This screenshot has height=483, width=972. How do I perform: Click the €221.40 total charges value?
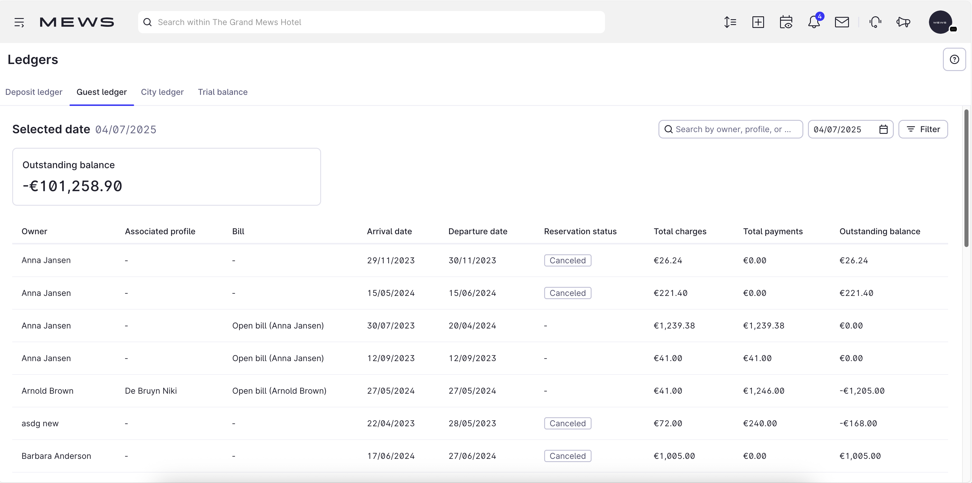(670, 293)
